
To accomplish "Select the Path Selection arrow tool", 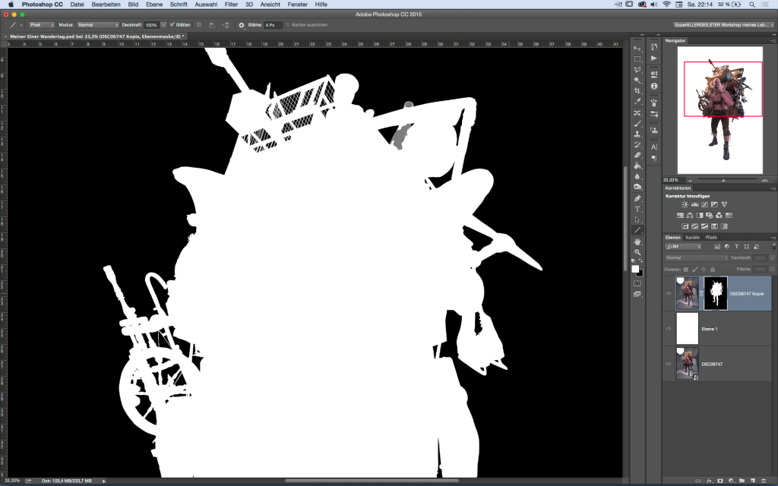I will (637, 219).
